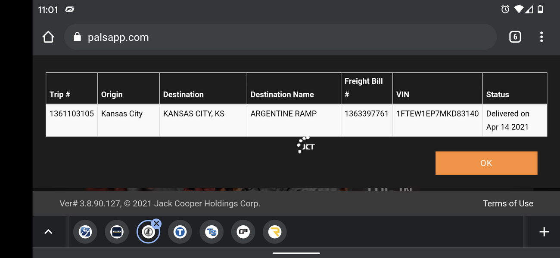Tap the browser home icon
Screen dimensions: 560x258
[48, 37]
